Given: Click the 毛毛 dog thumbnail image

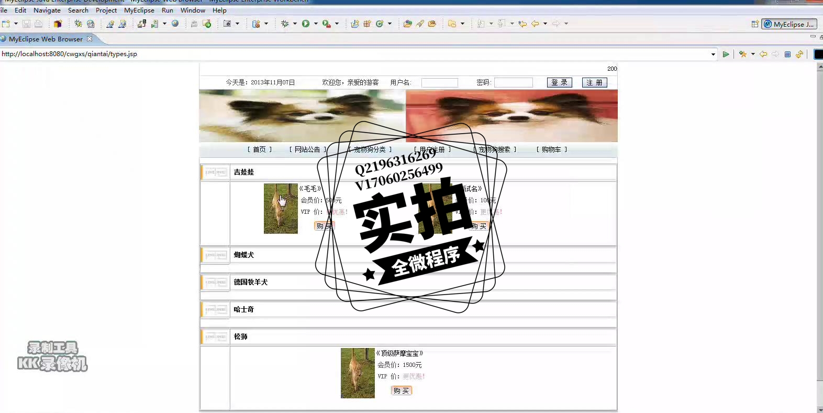Looking at the screenshot, I should (281, 209).
